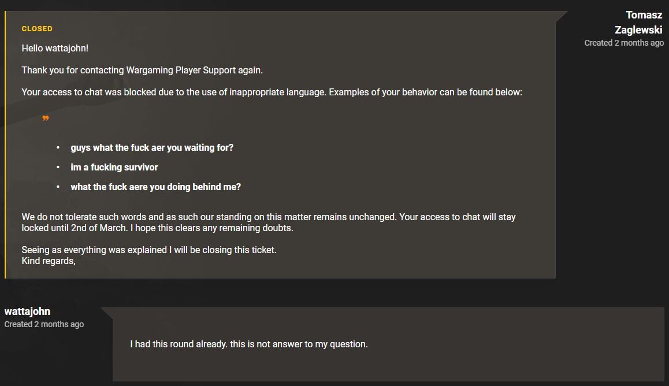Click the Wargaming Player Support thank-you line
The image size is (669, 386).
pos(142,70)
